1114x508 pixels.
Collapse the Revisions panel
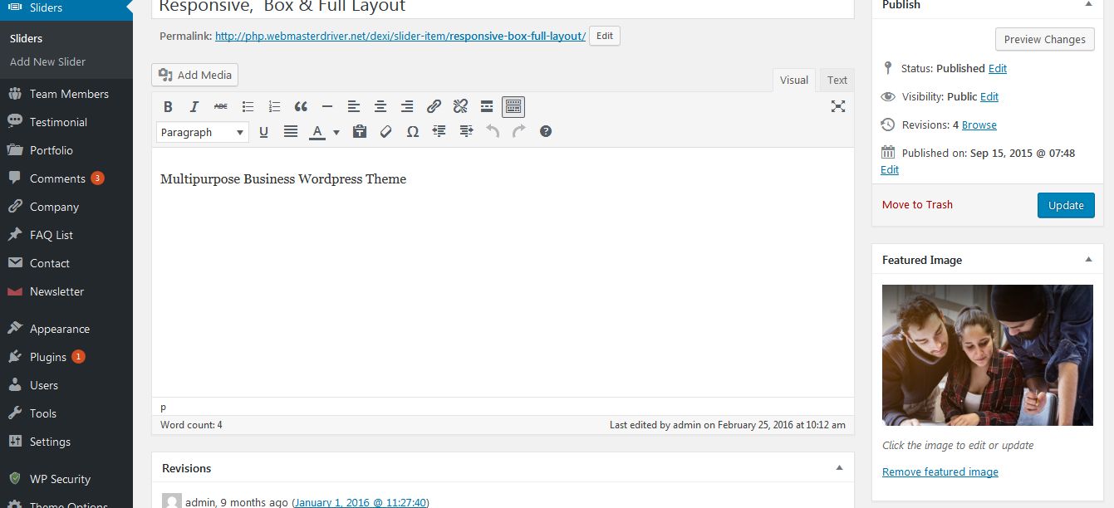pyautogui.click(x=839, y=468)
